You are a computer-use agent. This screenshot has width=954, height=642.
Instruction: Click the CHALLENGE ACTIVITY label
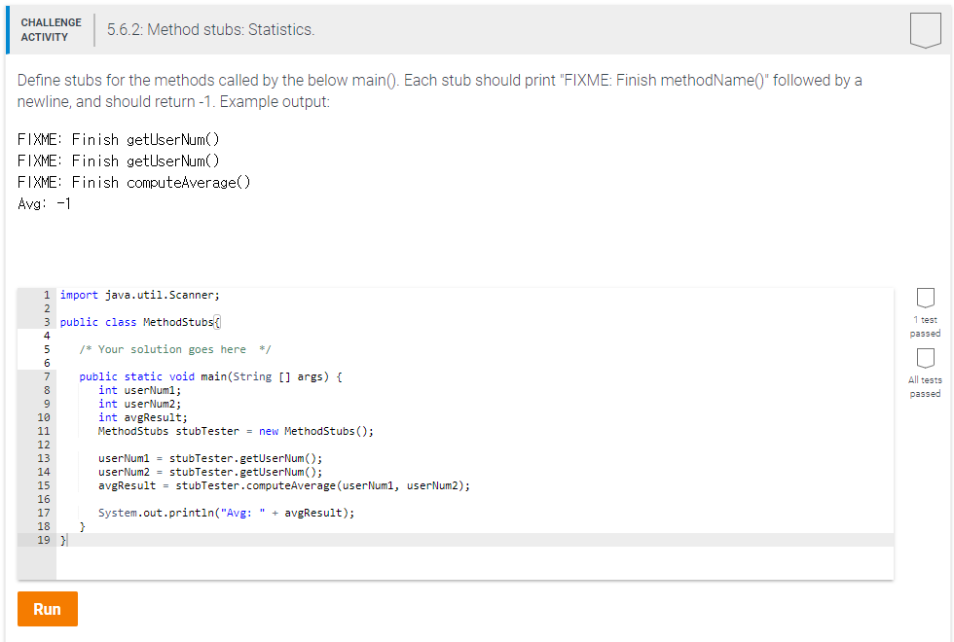pyautogui.click(x=50, y=30)
